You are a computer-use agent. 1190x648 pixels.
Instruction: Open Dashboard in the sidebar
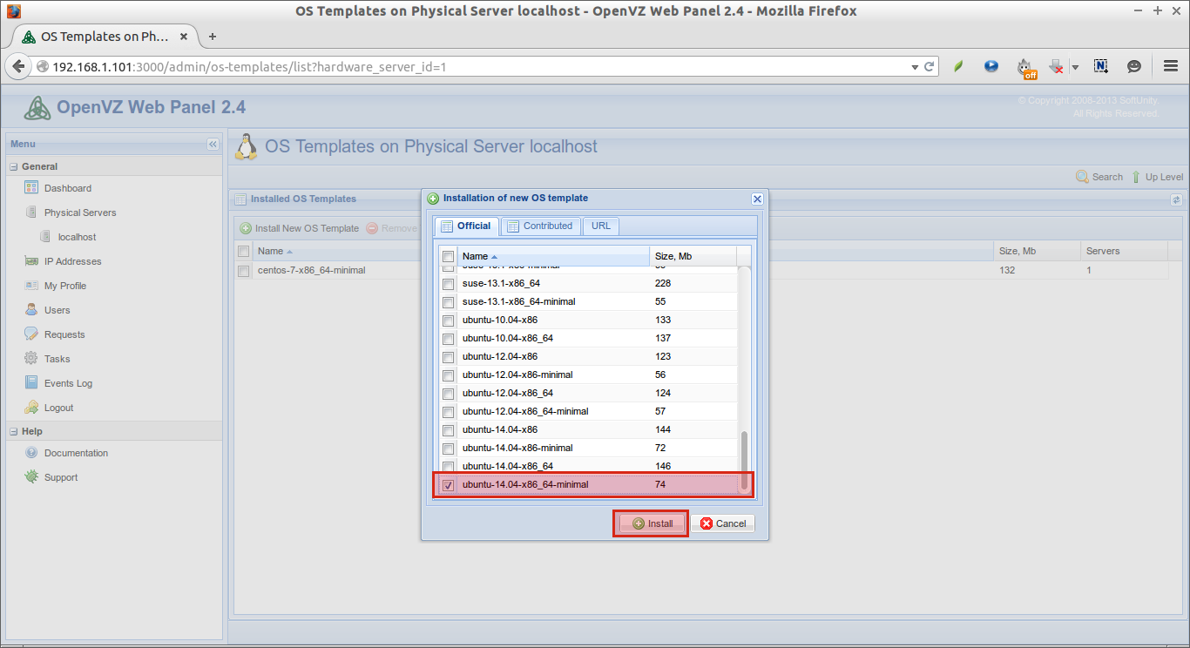[67, 188]
